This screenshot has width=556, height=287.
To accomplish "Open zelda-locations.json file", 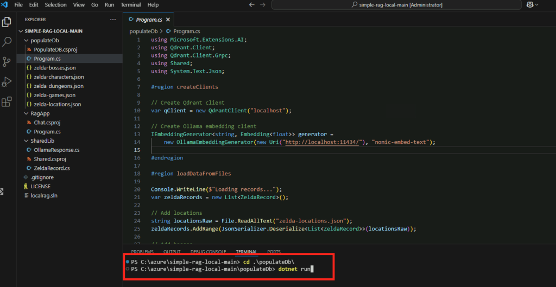I will click(x=57, y=104).
